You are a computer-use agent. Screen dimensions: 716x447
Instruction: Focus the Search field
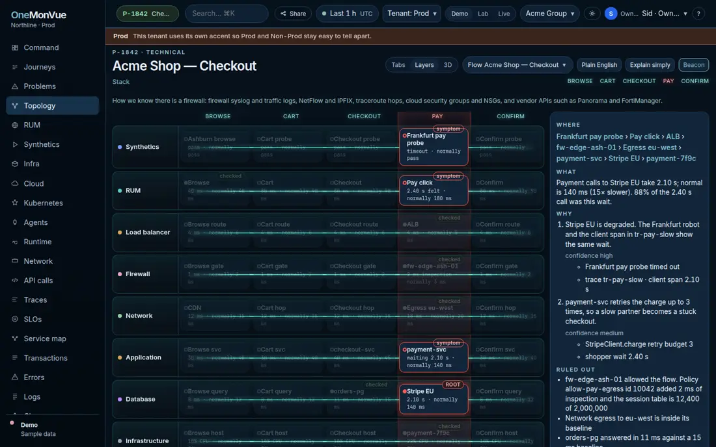point(227,14)
